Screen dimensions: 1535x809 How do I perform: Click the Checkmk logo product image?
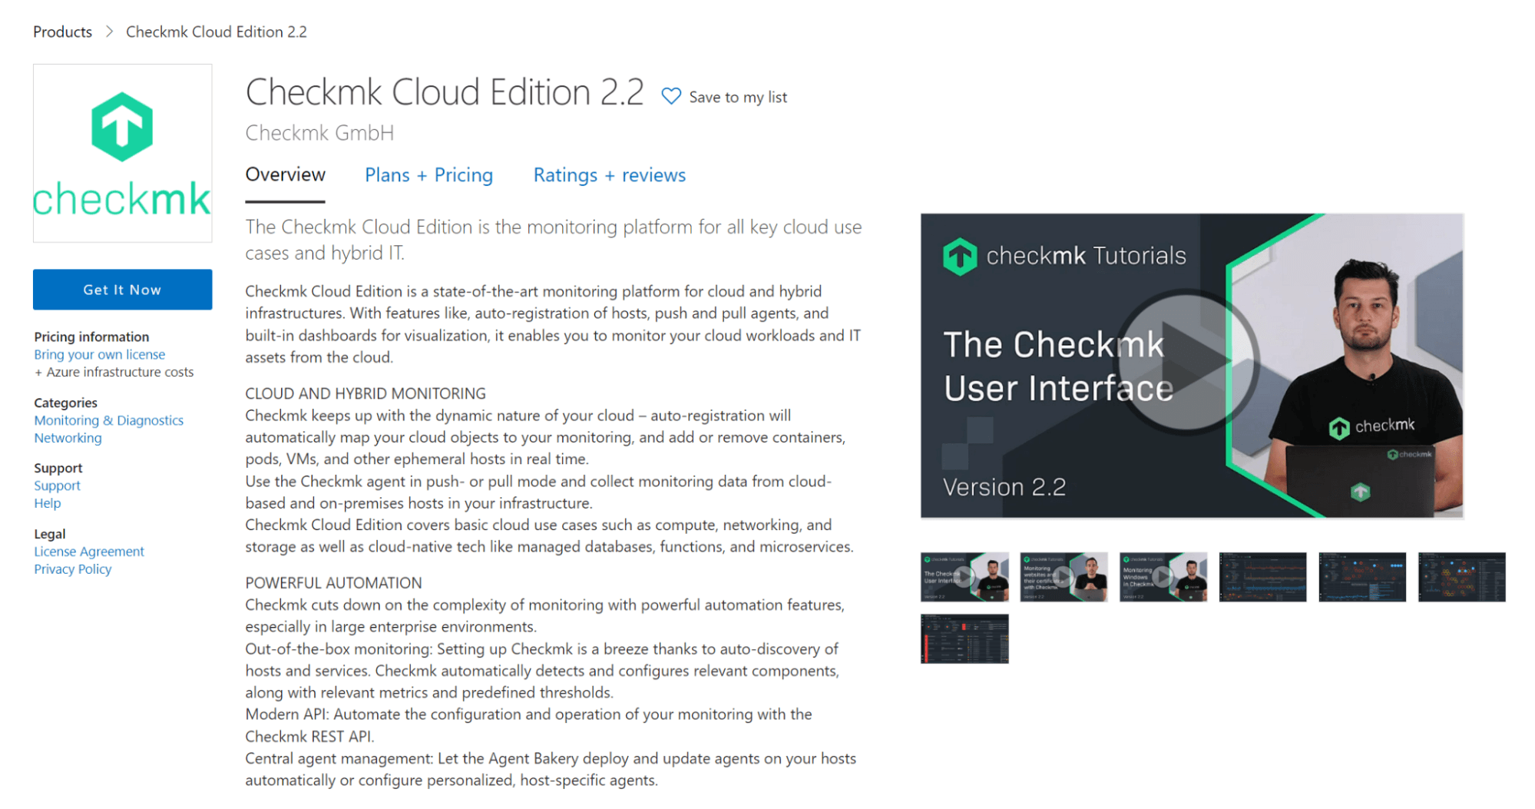pyautogui.click(x=122, y=154)
